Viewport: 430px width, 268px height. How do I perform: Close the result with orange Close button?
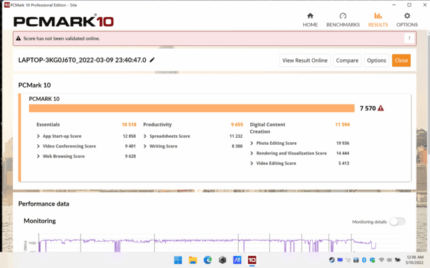point(401,61)
